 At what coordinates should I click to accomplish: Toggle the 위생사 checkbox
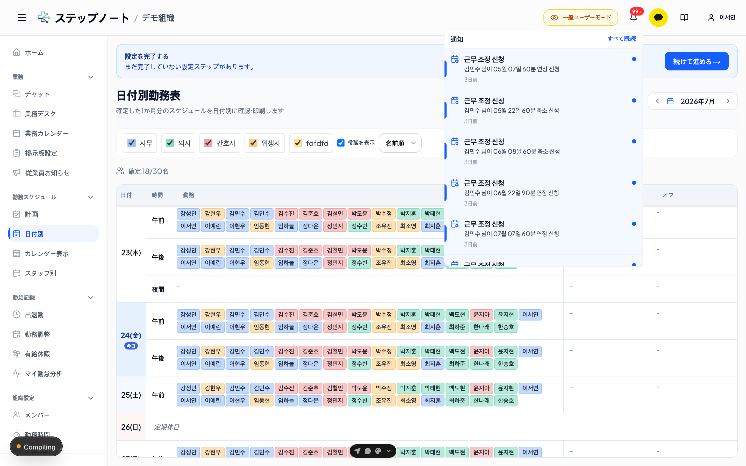[253, 143]
